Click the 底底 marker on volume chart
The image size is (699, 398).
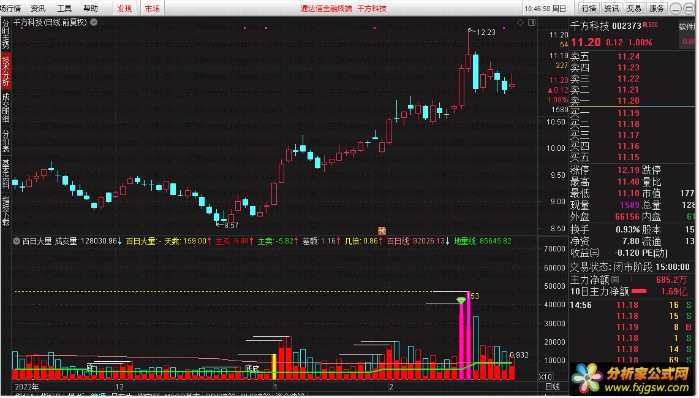(252, 369)
